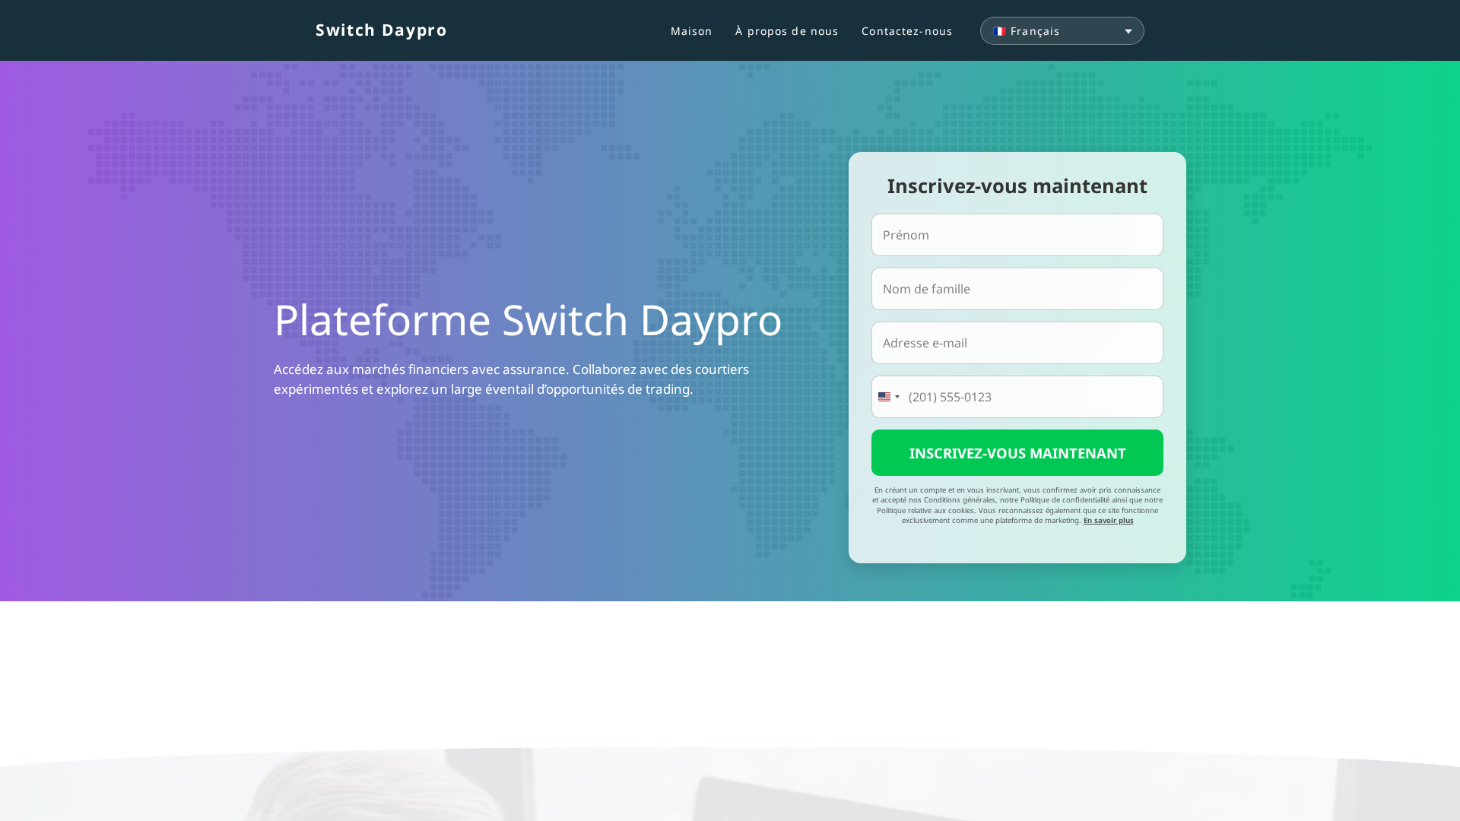Focus the Adresse e-mail field
This screenshot has width=1460, height=821.
tap(1017, 343)
